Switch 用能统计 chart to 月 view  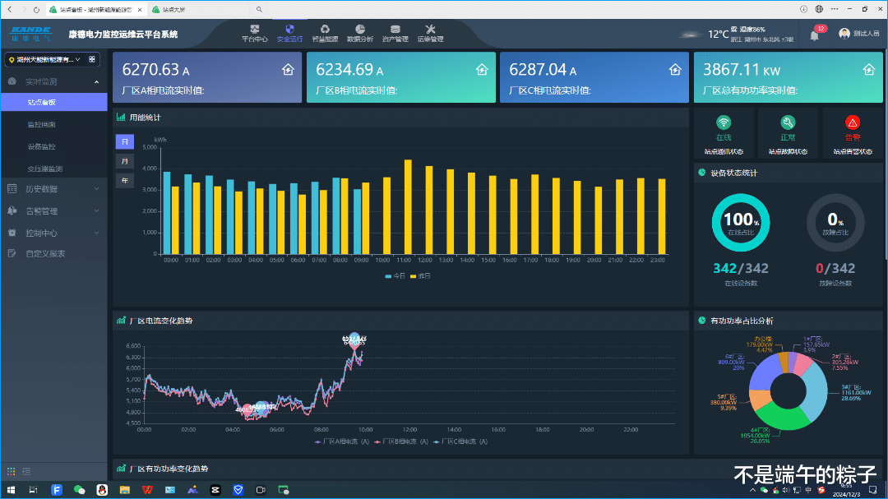pyautogui.click(x=125, y=161)
